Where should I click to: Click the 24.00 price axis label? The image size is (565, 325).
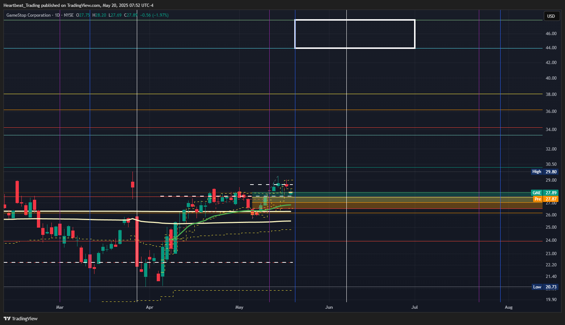click(x=551, y=240)
